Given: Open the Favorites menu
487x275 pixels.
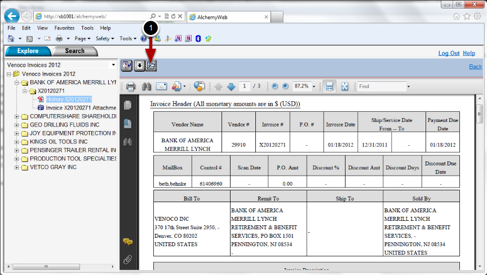Looking at the screenshot, I should (x=64, y=28).
